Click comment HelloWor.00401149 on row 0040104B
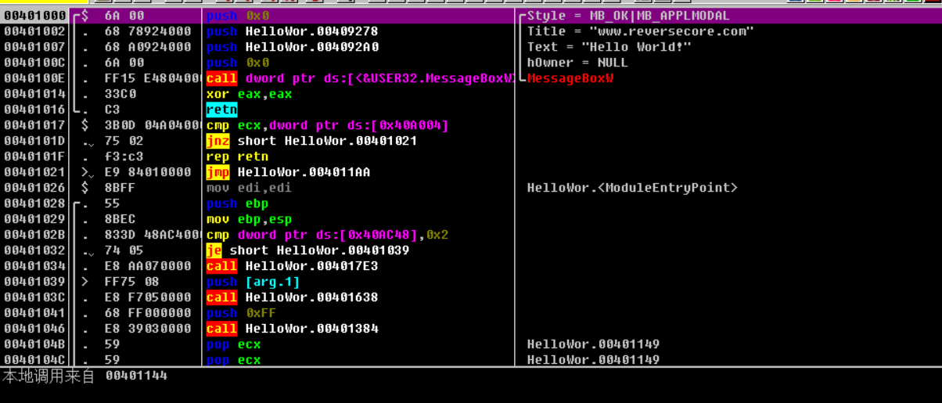 coord(593,344)
